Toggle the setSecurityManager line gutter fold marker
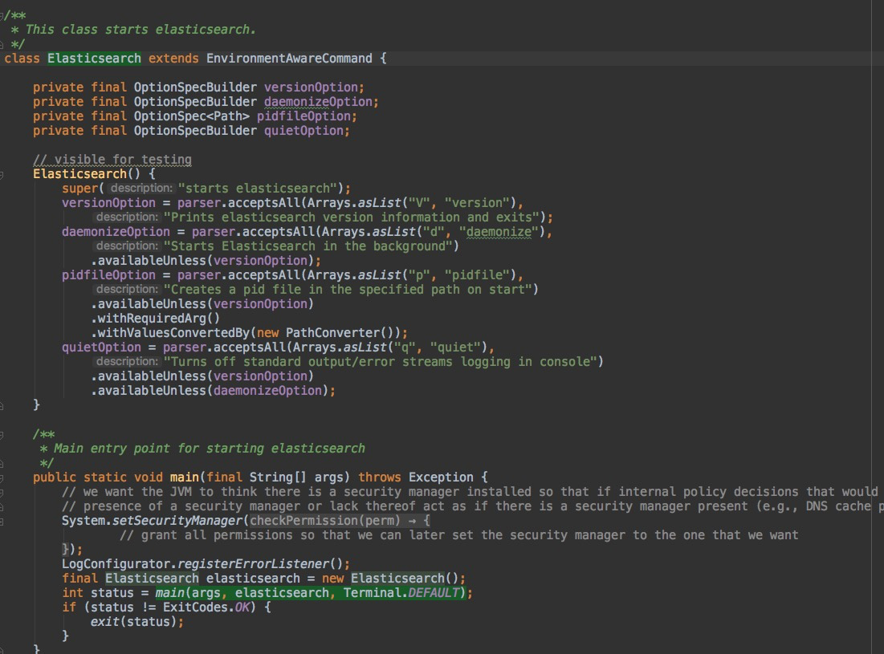The height and width of the screenshot is (654, 884). 2,522
